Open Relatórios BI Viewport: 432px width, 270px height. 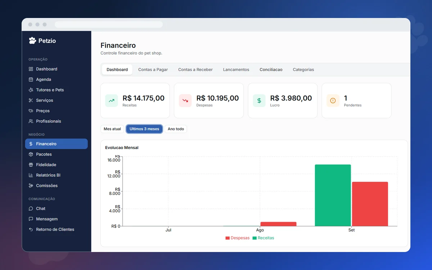(x=56, y=175)
